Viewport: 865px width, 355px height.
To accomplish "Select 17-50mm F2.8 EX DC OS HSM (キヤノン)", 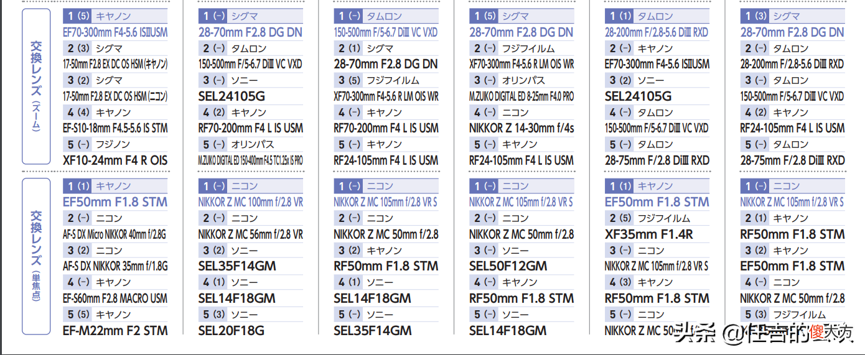I will [x=115, y=64].
